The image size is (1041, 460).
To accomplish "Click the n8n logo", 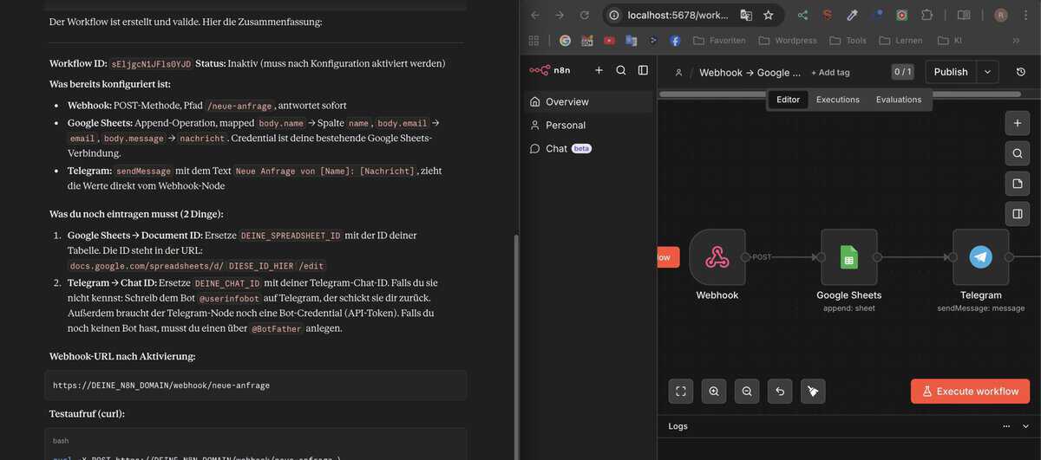I will 550,70.
